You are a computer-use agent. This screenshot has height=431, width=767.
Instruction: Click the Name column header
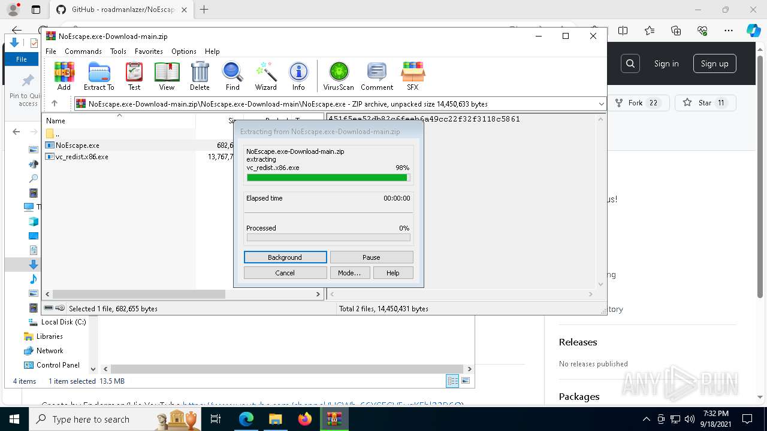click(120, 121)
